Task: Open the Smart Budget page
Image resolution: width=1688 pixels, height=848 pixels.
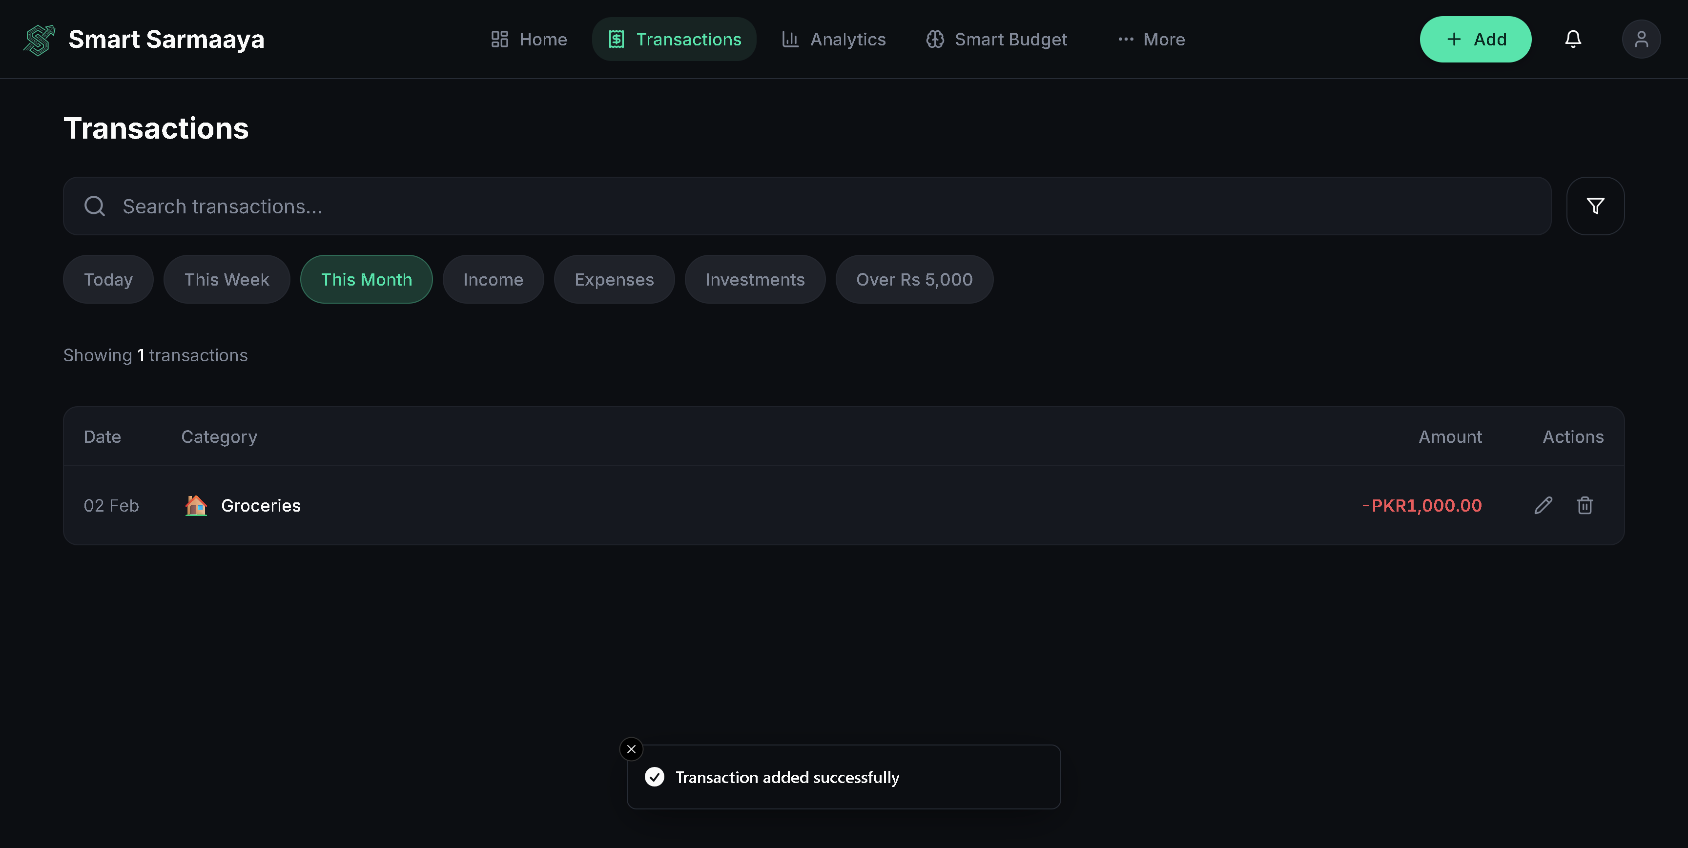Action: pyautogui.click(x=996, y=40)
